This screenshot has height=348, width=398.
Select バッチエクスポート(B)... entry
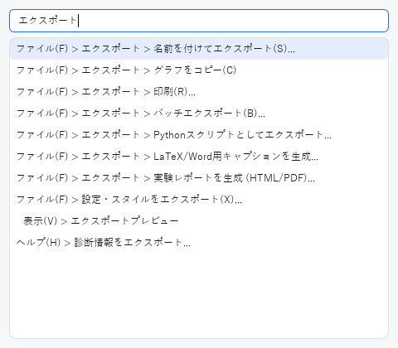click(199, 114)
